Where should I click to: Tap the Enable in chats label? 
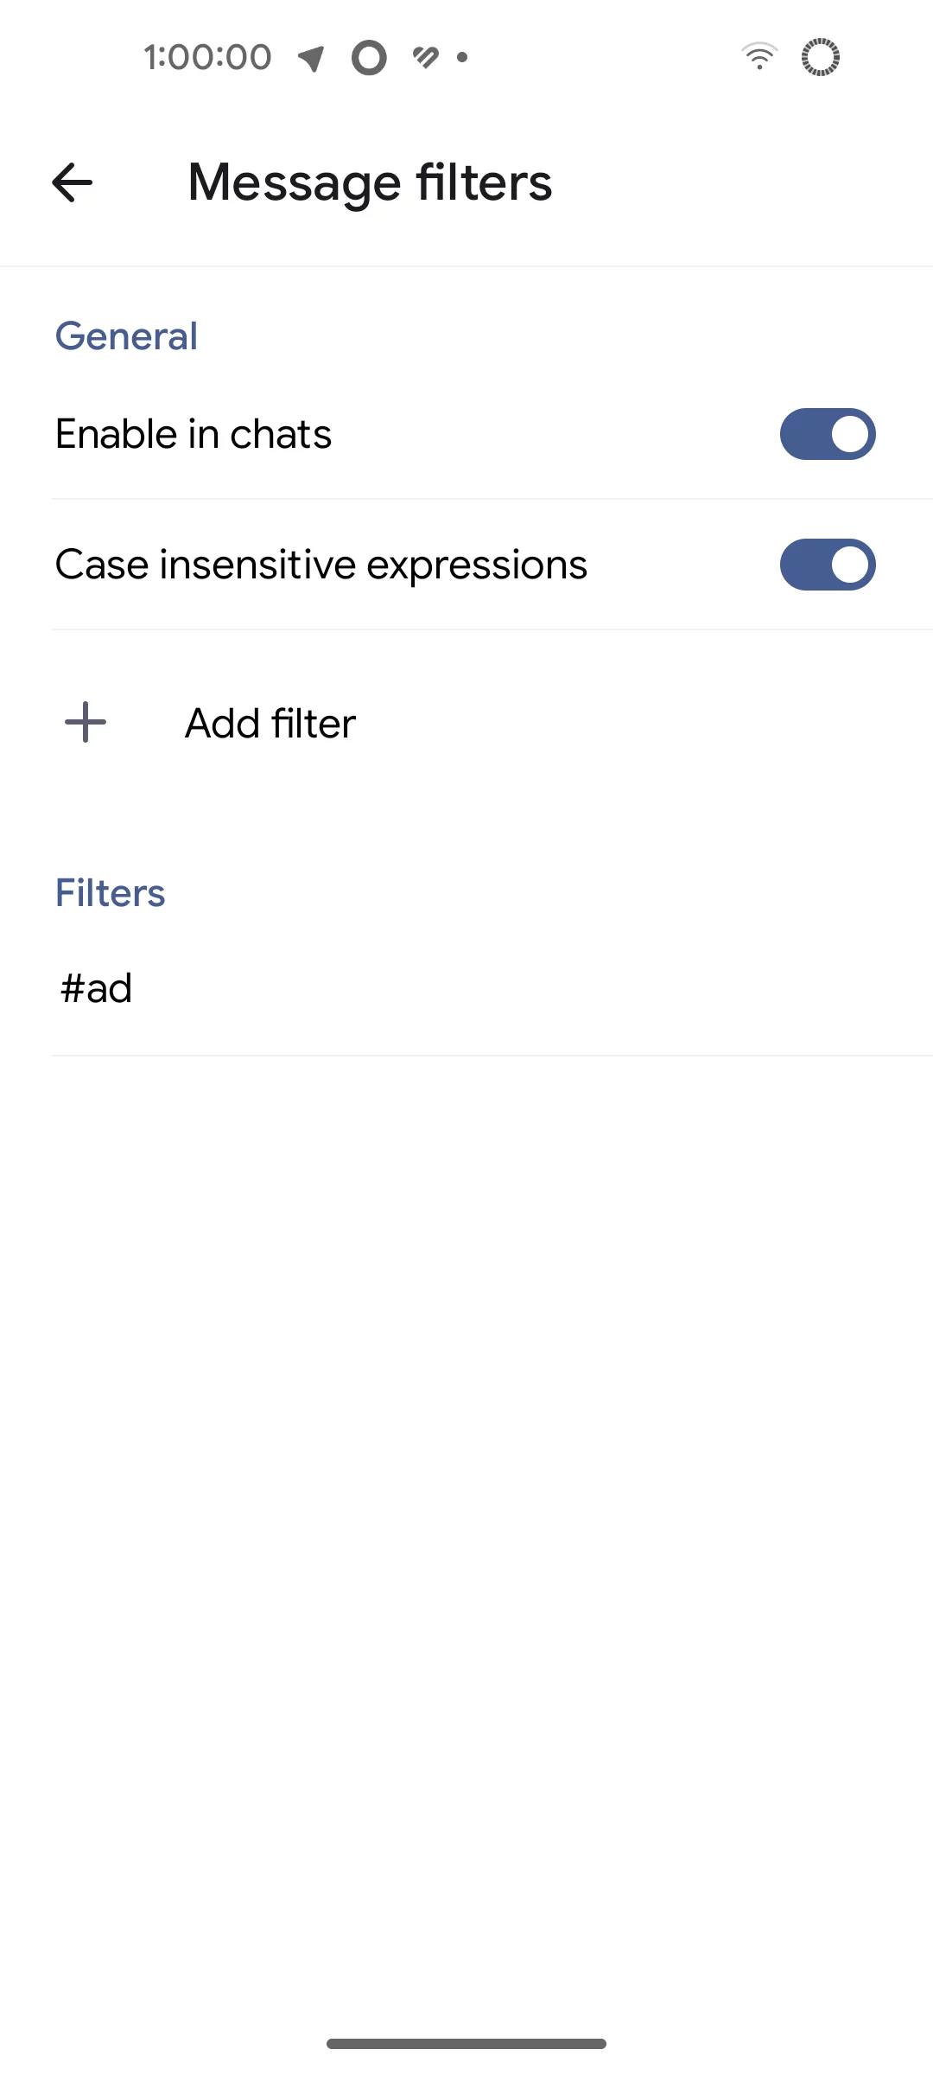coord(194,434)
